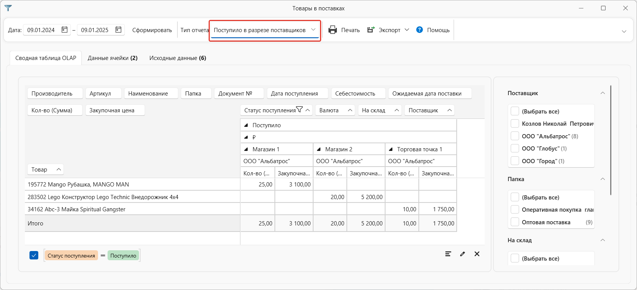Select the Себестоимость field chip
The height and width of the screenshot is (290, 637).
tap(358, 93)
